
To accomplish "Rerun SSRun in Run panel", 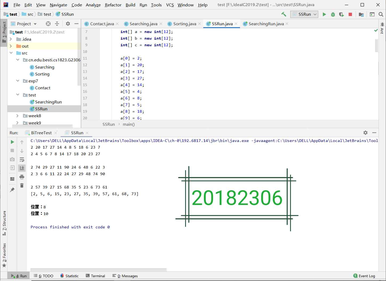I will point(12,142).
